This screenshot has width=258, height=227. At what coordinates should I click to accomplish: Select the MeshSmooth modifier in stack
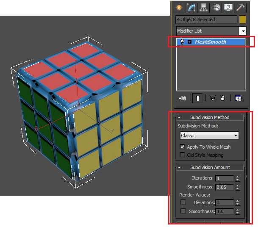[211, 42]
